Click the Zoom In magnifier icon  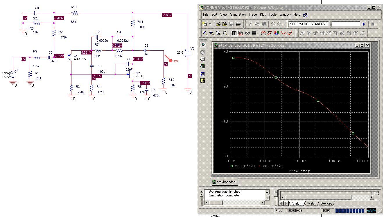click(x=205, y=33)
